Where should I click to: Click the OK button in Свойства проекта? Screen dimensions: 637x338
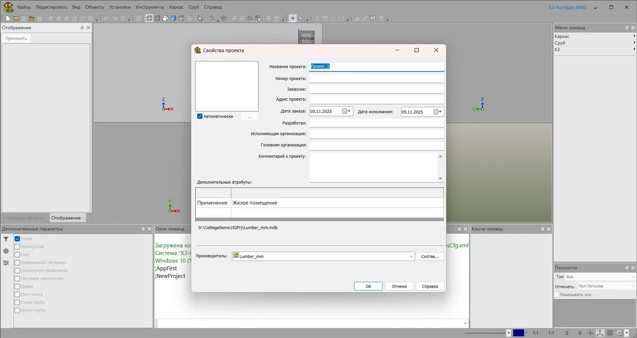point(368,286)
